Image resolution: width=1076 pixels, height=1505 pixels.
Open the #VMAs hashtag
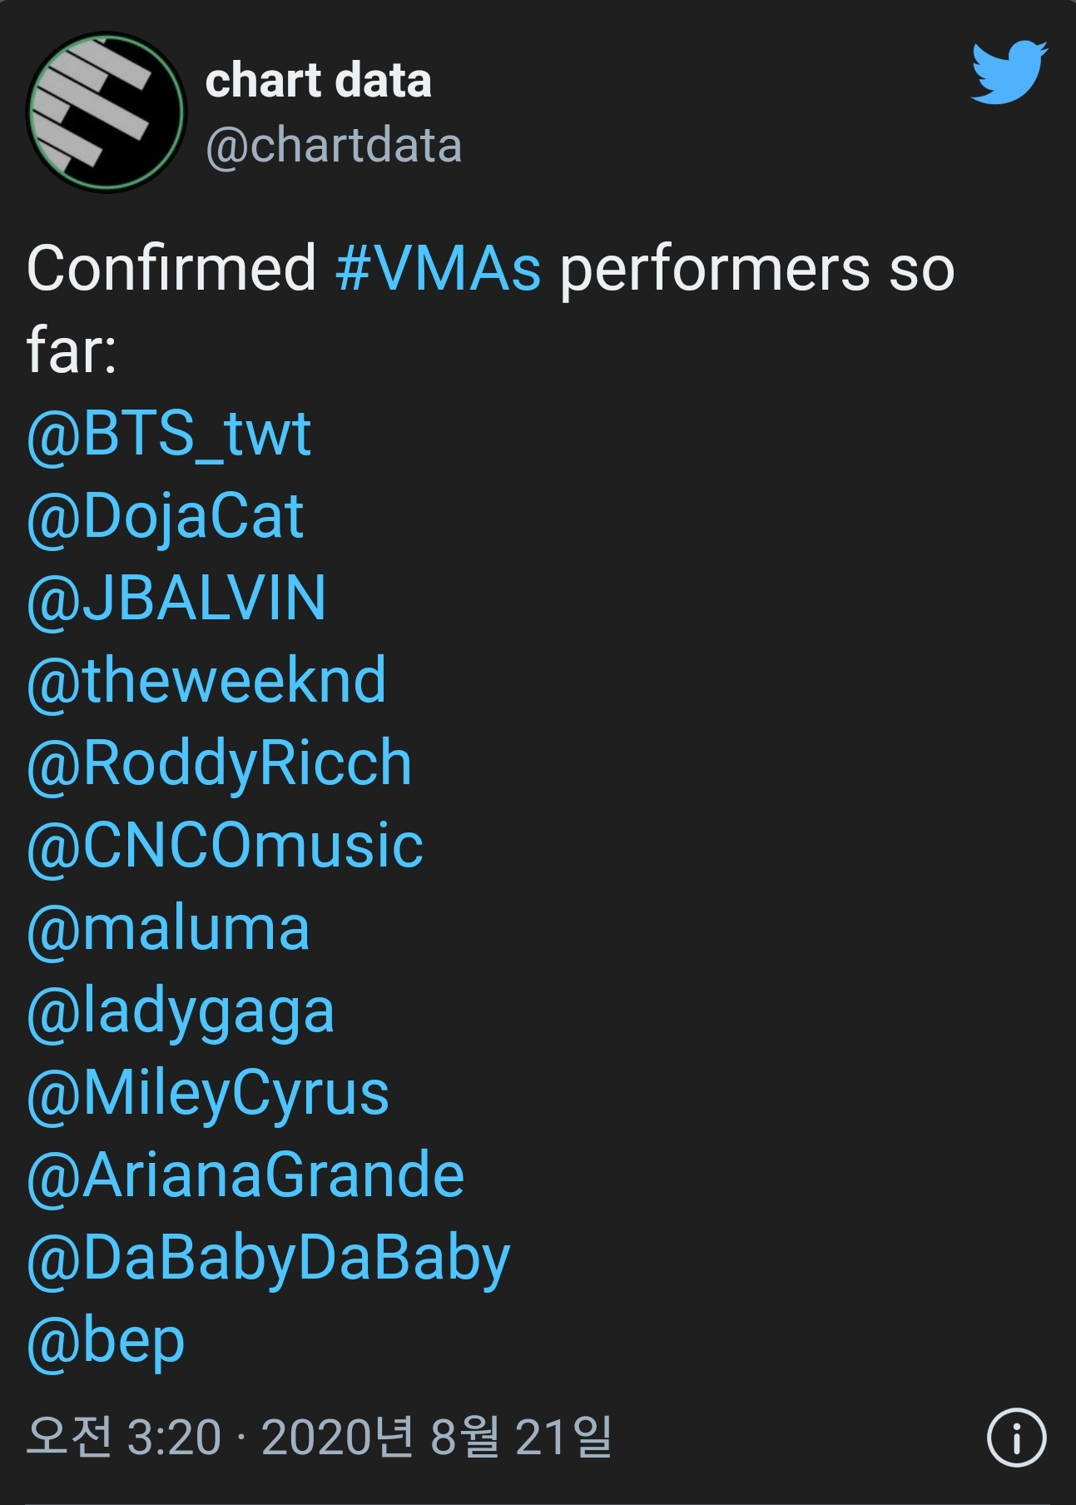point(439,269)
